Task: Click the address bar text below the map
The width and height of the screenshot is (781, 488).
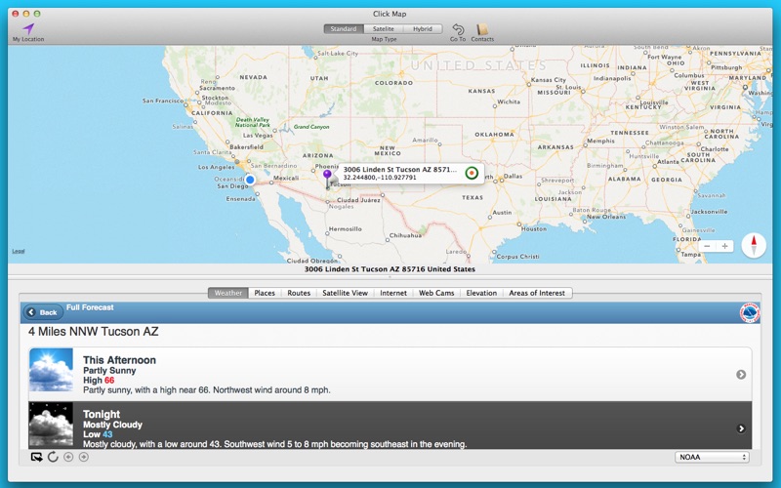Action: (390, 269)
